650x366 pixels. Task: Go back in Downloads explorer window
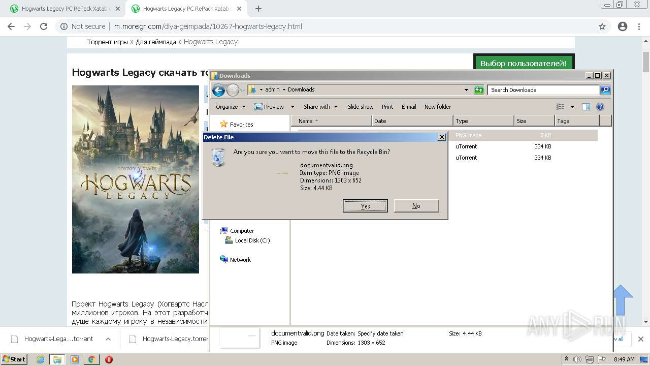click(x=218, y=90)
